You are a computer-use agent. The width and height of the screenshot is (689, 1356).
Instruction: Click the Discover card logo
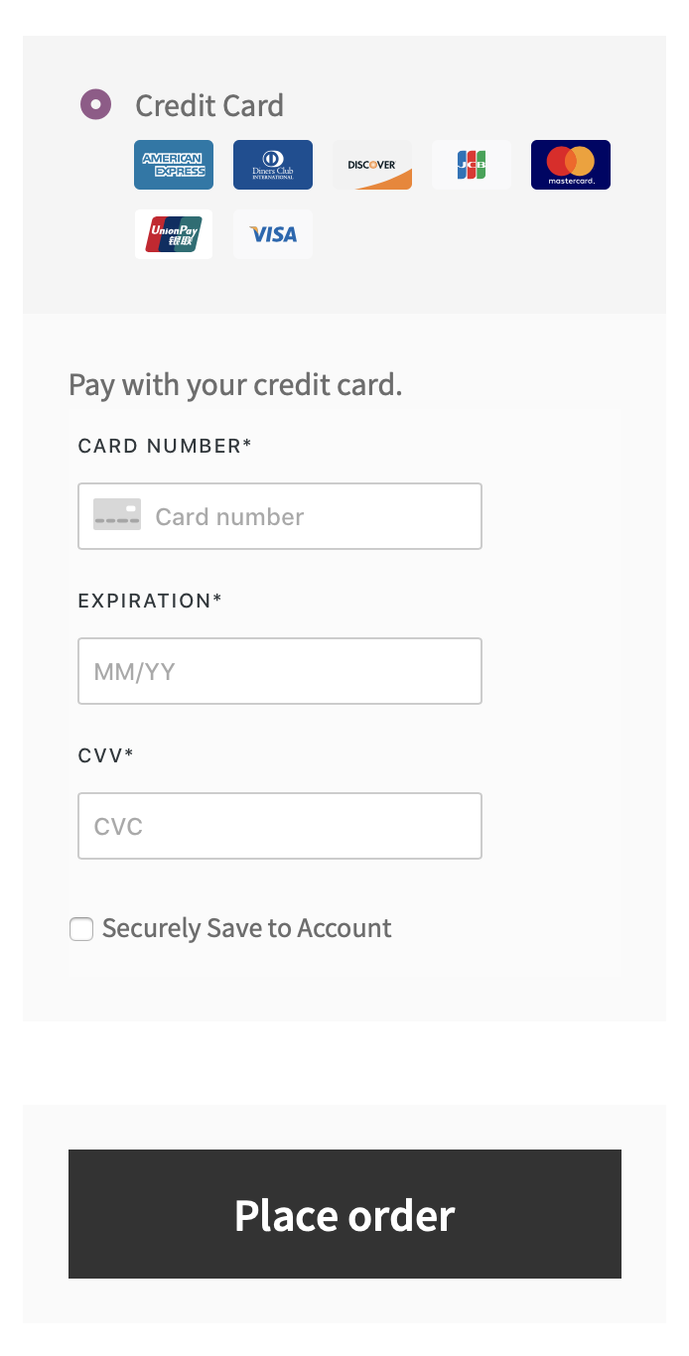tap(372, 165)
